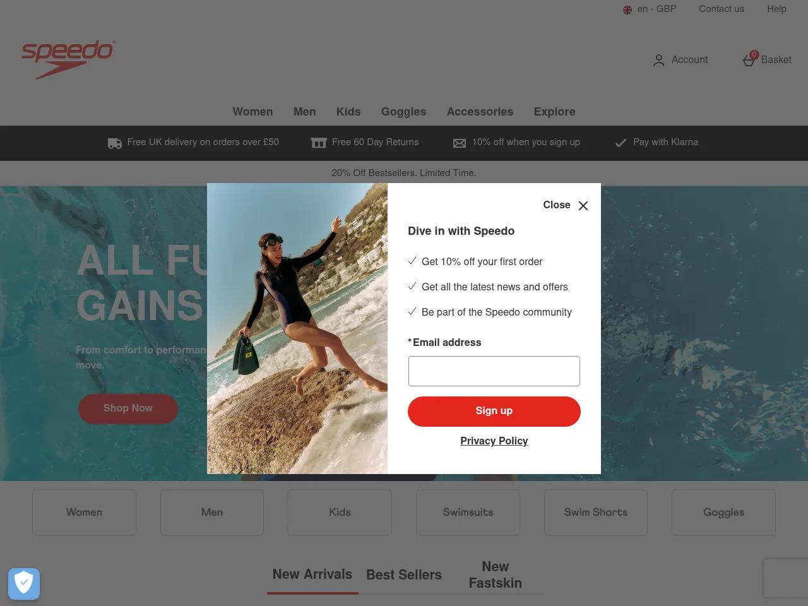The width and height of the screenshot is (808, 606).
Task: Switch to the New Fastskin tab
Action: [495, 575]
